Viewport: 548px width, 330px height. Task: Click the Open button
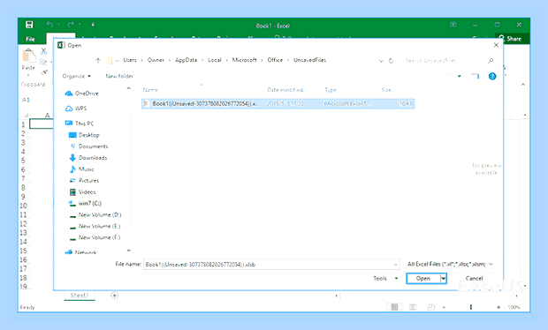pos(423,278)
